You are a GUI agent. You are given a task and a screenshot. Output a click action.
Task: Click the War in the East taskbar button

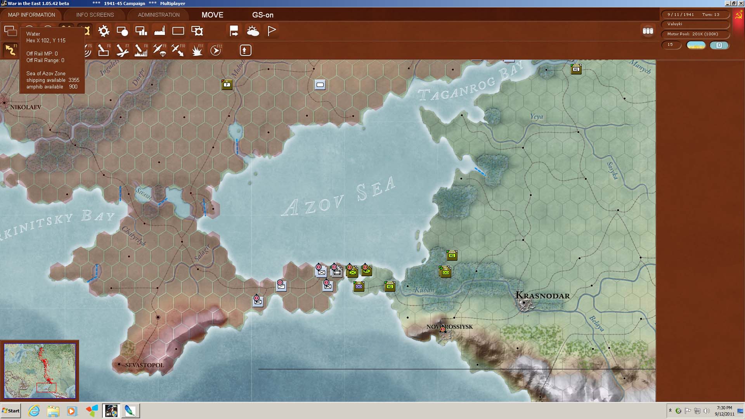(111, 411)
